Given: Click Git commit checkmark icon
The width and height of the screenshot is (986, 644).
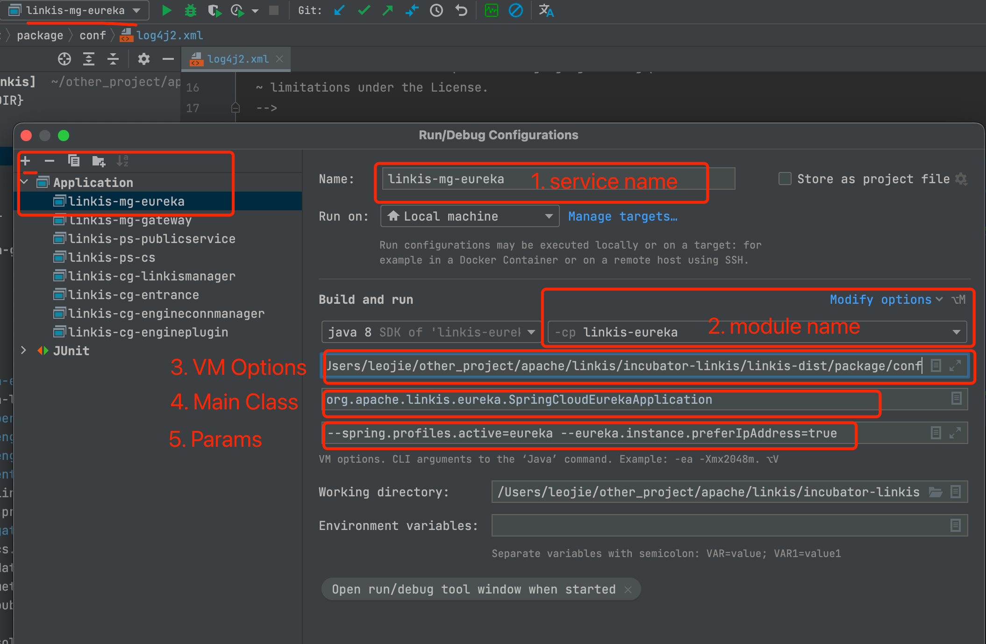Looking at the screenshot, I should click(364, 10).
